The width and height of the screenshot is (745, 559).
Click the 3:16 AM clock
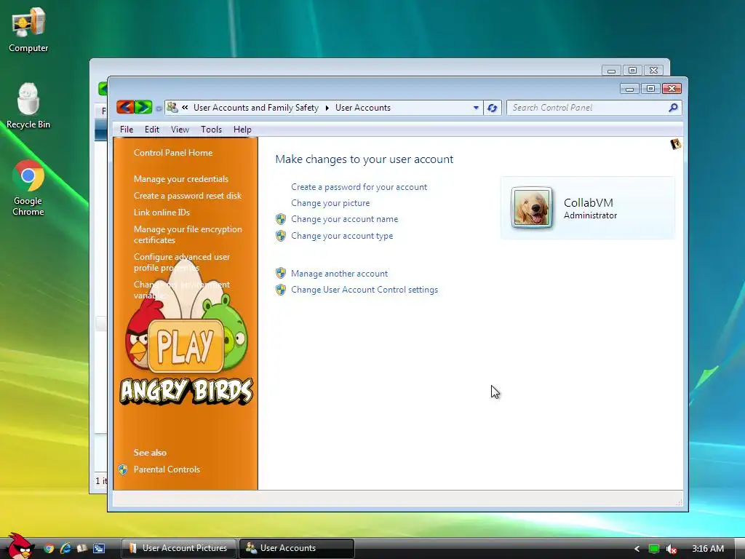pos(707,549)
